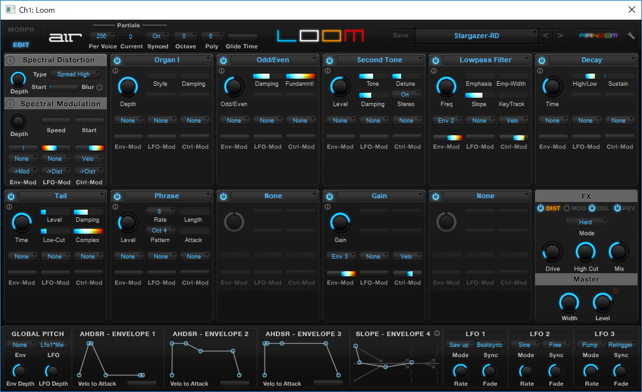Click the Glide Time slider

(242, 36)
